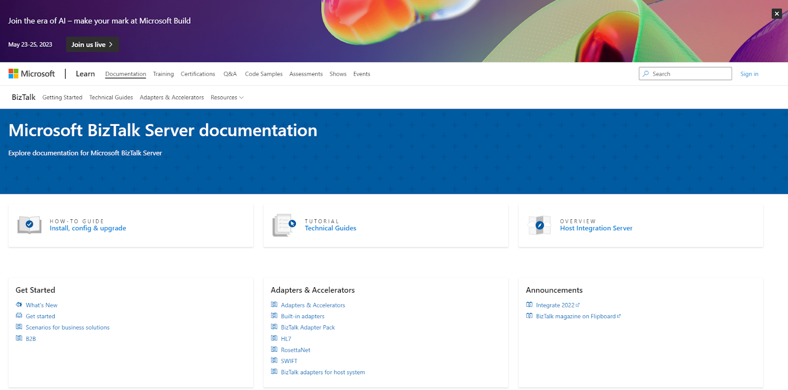This screenshot has height=390, width=788.
Task: Click the icon beside BizTalk Adapter Pack
Action: click(x=274, y=327)
